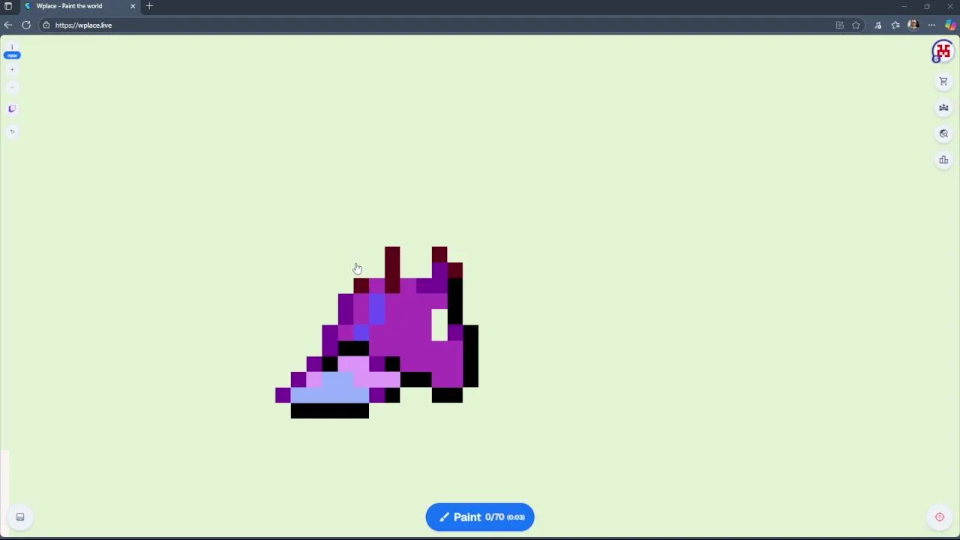Click the white pixel in the artwork

coord(439,325)
